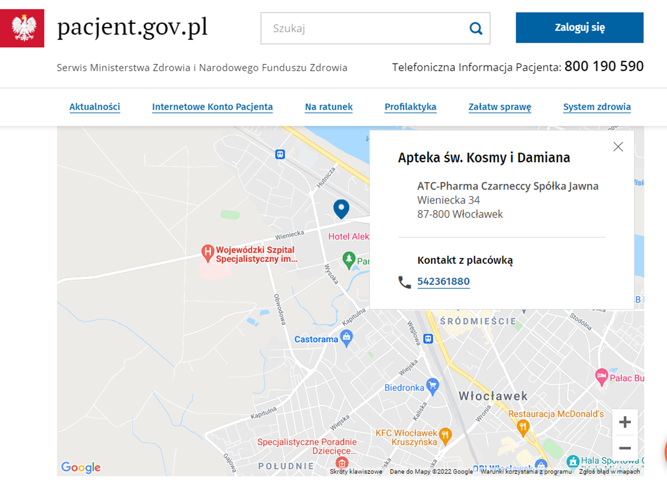667x489 pixels.
Task: Click the hospital H marker icon
Action: (208, 253)
